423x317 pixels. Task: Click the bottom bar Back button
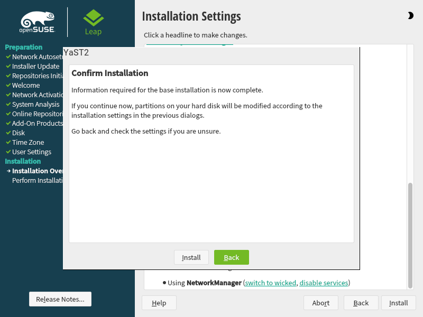click(361, 303)
